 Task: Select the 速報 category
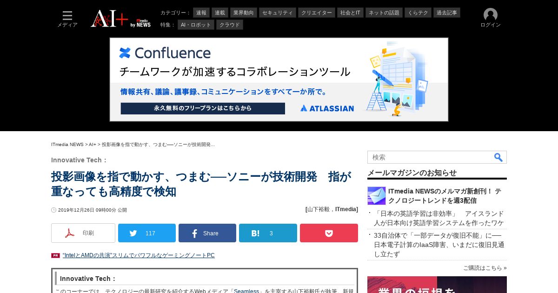coord(201,13)
